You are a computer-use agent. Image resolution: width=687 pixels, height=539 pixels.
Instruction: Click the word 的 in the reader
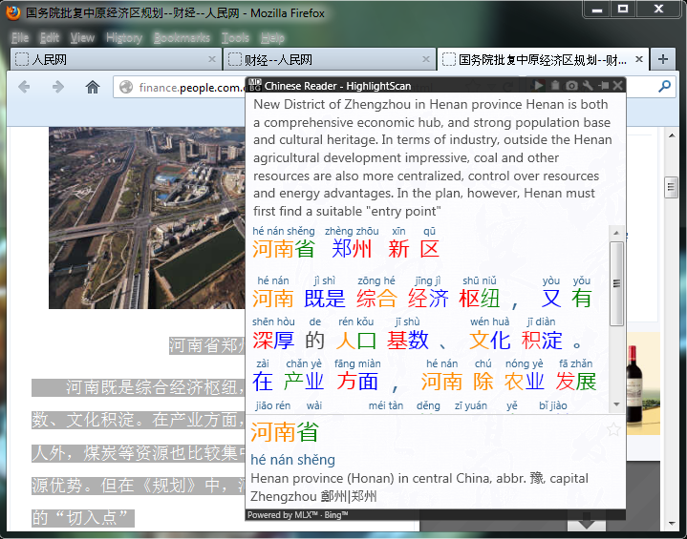point(314,340)
